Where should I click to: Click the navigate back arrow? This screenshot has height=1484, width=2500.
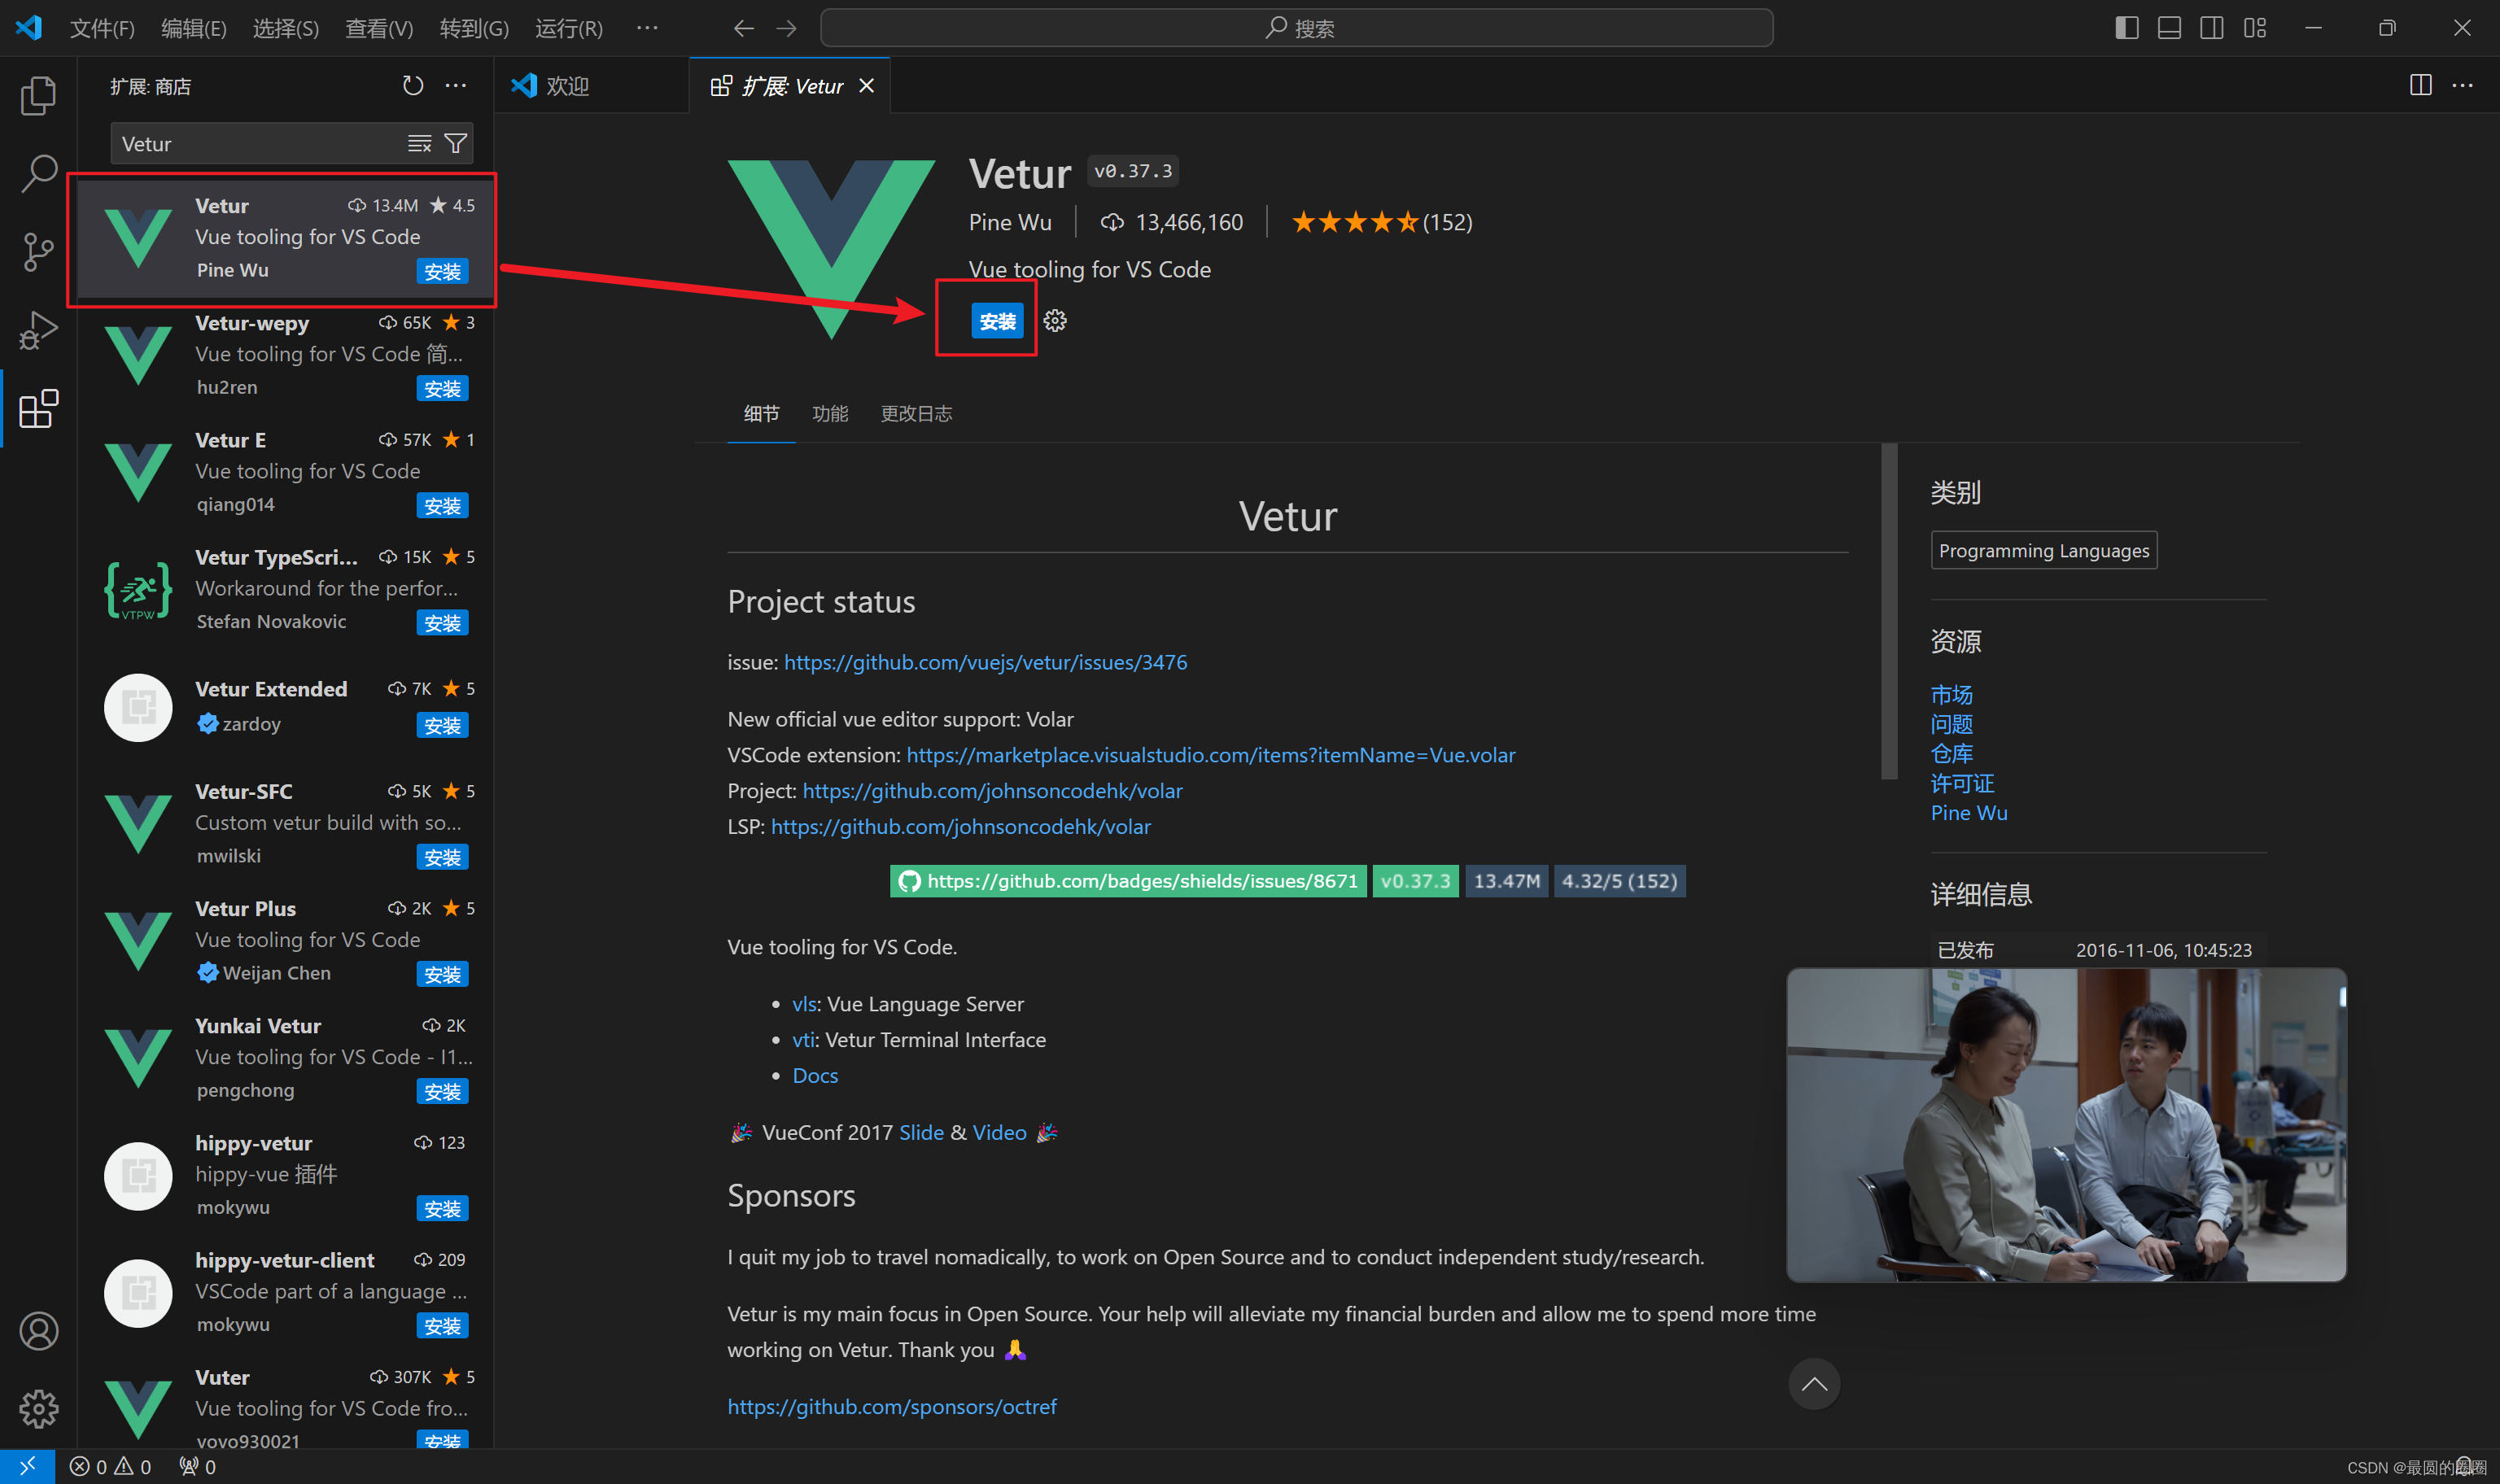tap(743, 28)
